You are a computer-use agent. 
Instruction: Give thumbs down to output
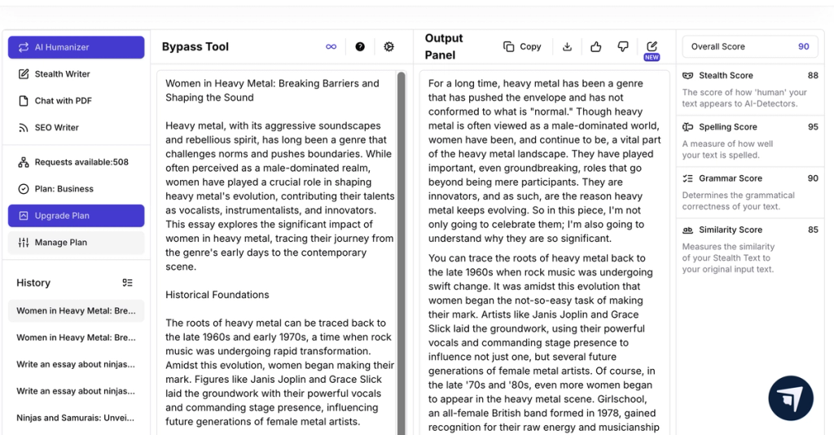pos(623,46)
